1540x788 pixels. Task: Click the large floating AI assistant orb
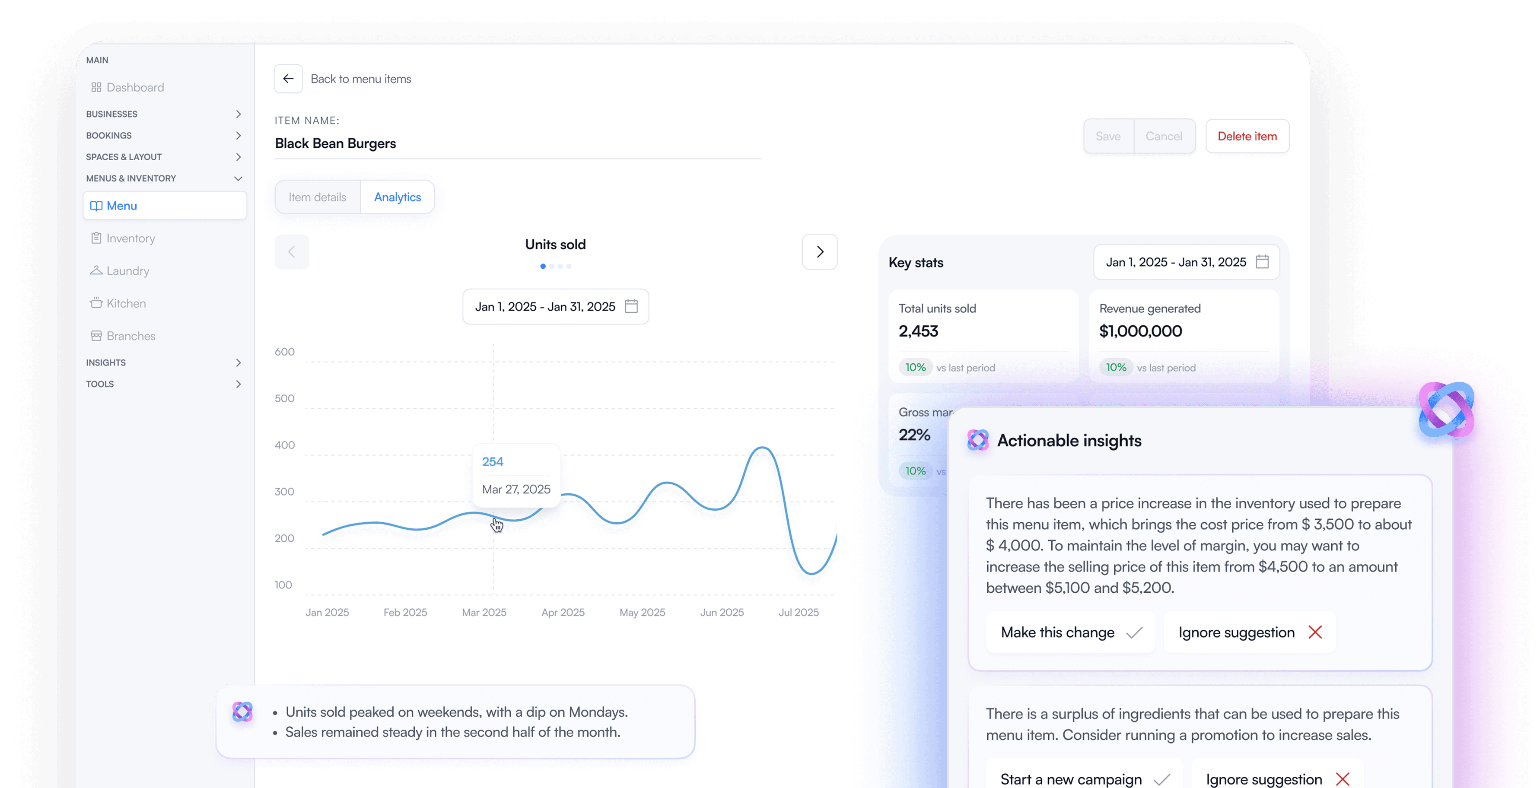tap(1446, 410)
